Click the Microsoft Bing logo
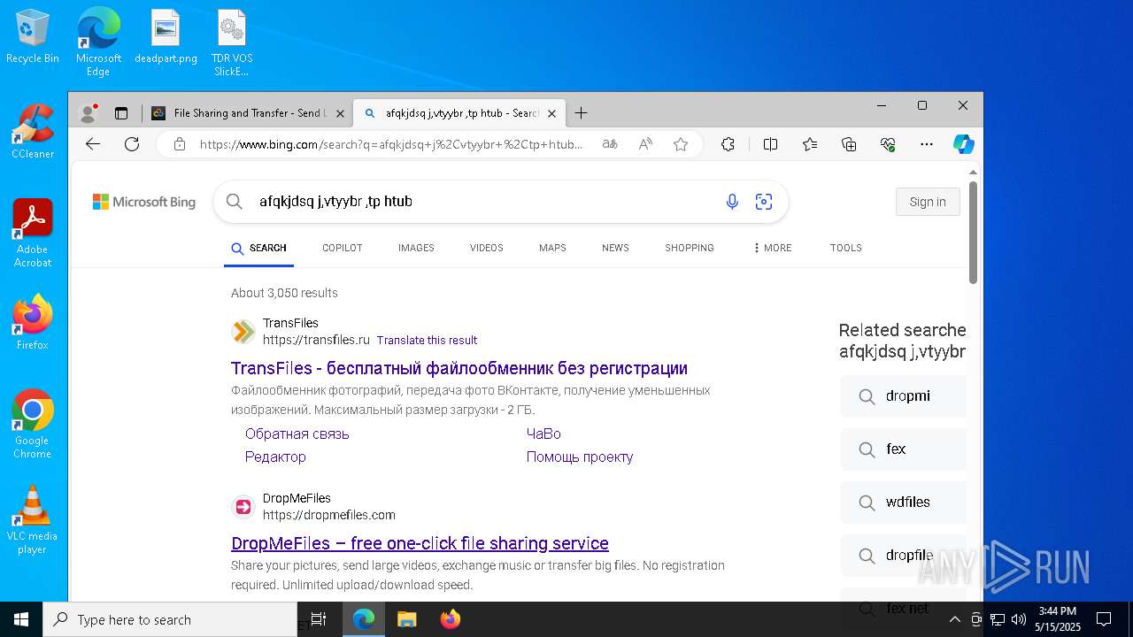Screen dimensions: 1133x637 [x=144, y=203]
